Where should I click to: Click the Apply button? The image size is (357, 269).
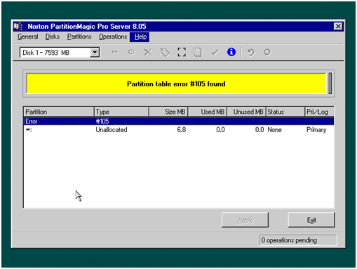[x=245, y=220]
